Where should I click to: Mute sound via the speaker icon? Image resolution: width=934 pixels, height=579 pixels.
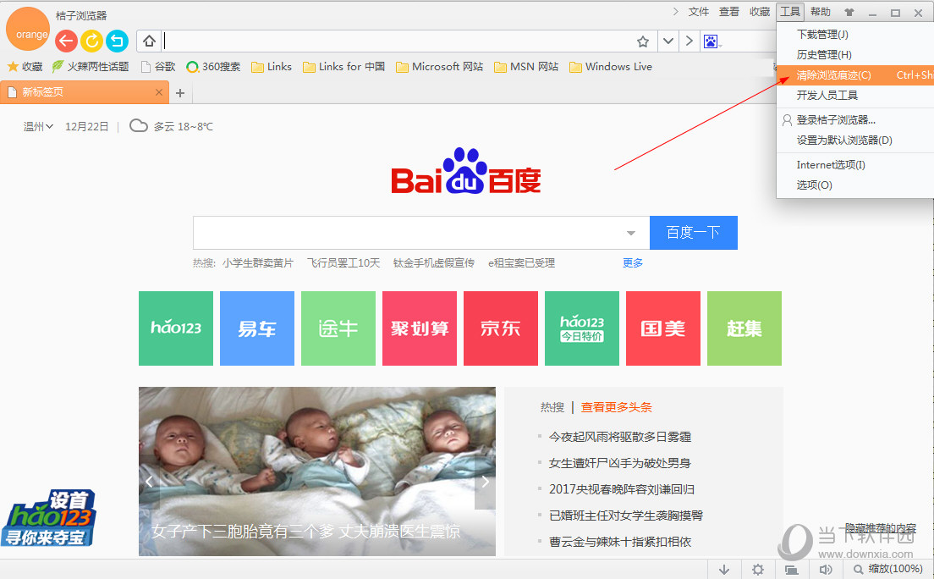coord(826,569)
